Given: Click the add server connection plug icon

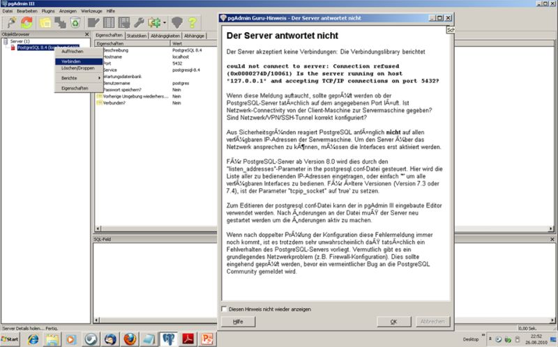Looking at the screenshot, I should (x=11, y=23).
